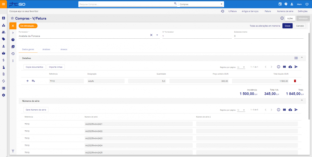This screenshot has height=157, width=312.
Task: Click the search magnifier icon
Action: coord(175,4)
